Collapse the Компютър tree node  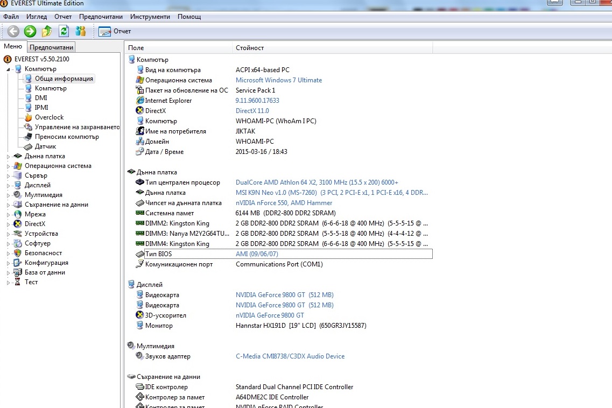tap(8, 69)
